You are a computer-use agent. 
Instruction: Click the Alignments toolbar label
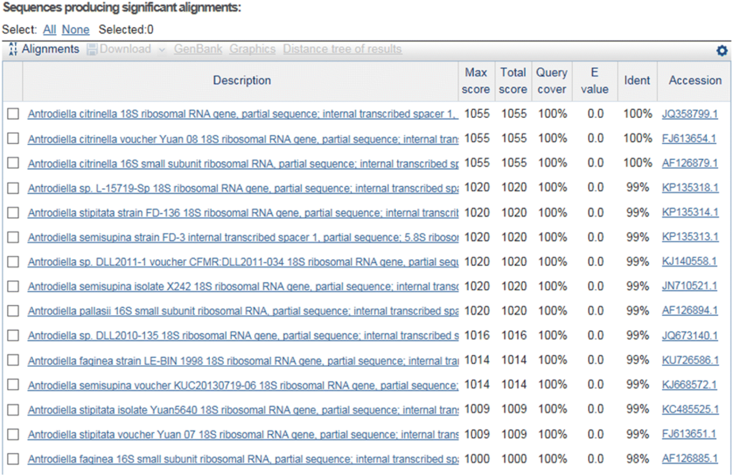(x=51, y=49)
